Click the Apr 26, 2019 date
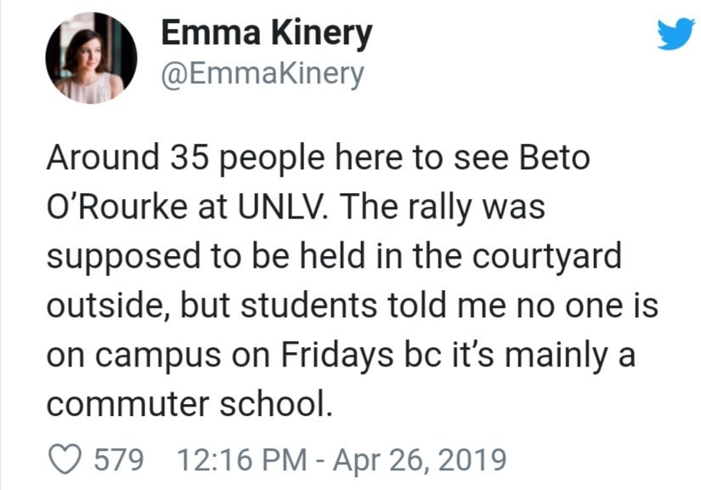 [420, 461]
